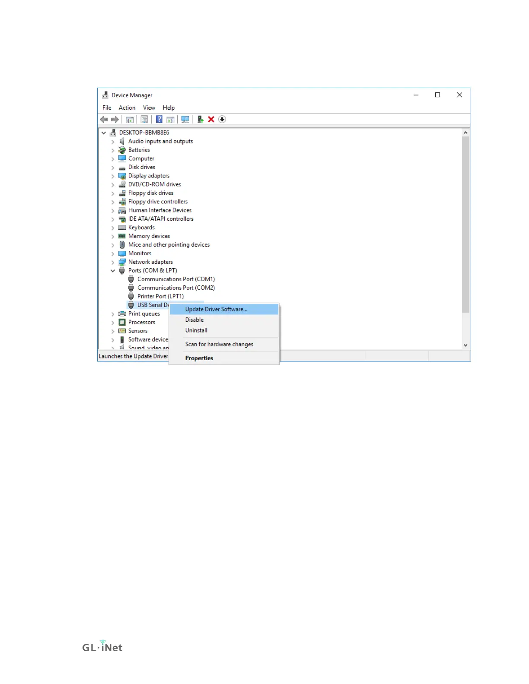Select the Floppy disk drives label
Screen dimensions: 529x684
coord(151,193)
